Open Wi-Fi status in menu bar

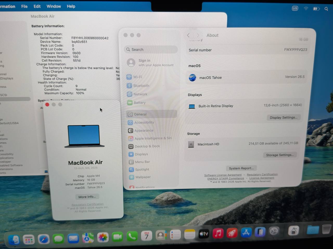point(306,9)
